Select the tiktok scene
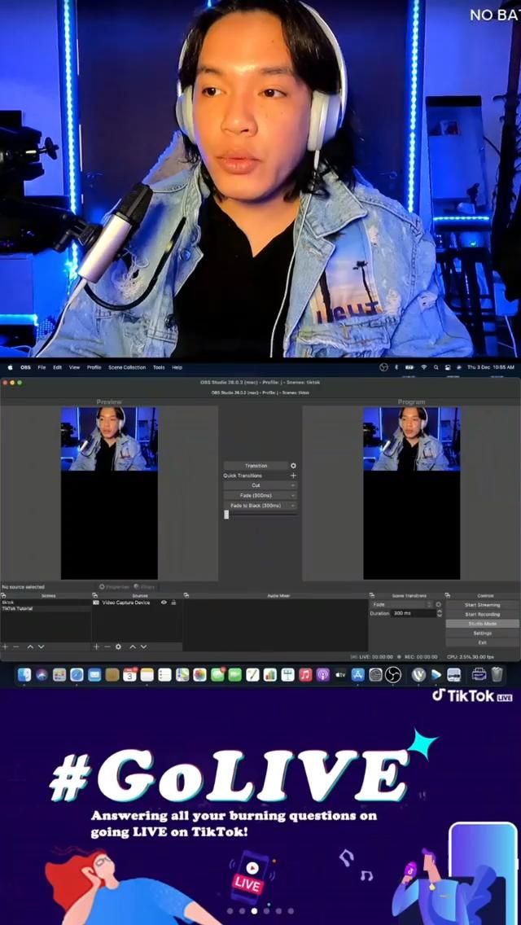This screenshot has width=521, height=925. coord(46,603)
